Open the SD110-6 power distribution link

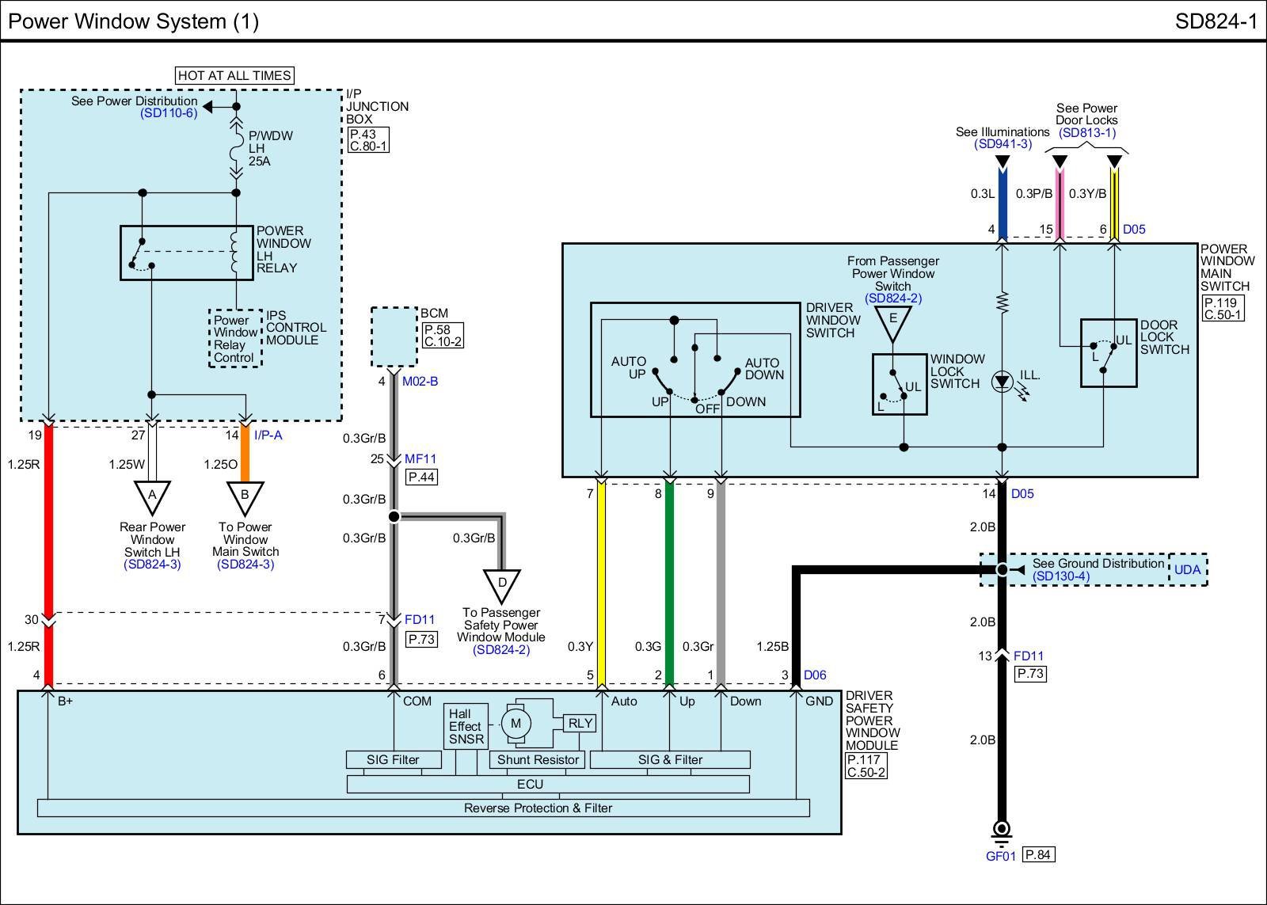(169, 113)
